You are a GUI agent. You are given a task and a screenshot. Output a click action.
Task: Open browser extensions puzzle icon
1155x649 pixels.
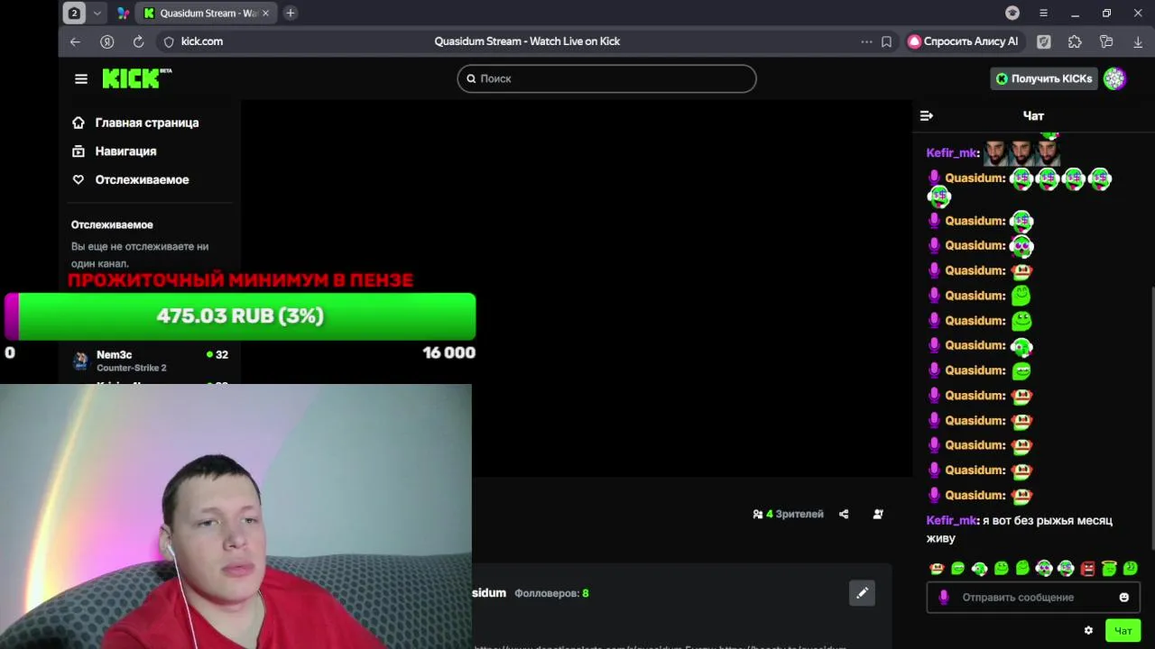tap(1075, 41)
